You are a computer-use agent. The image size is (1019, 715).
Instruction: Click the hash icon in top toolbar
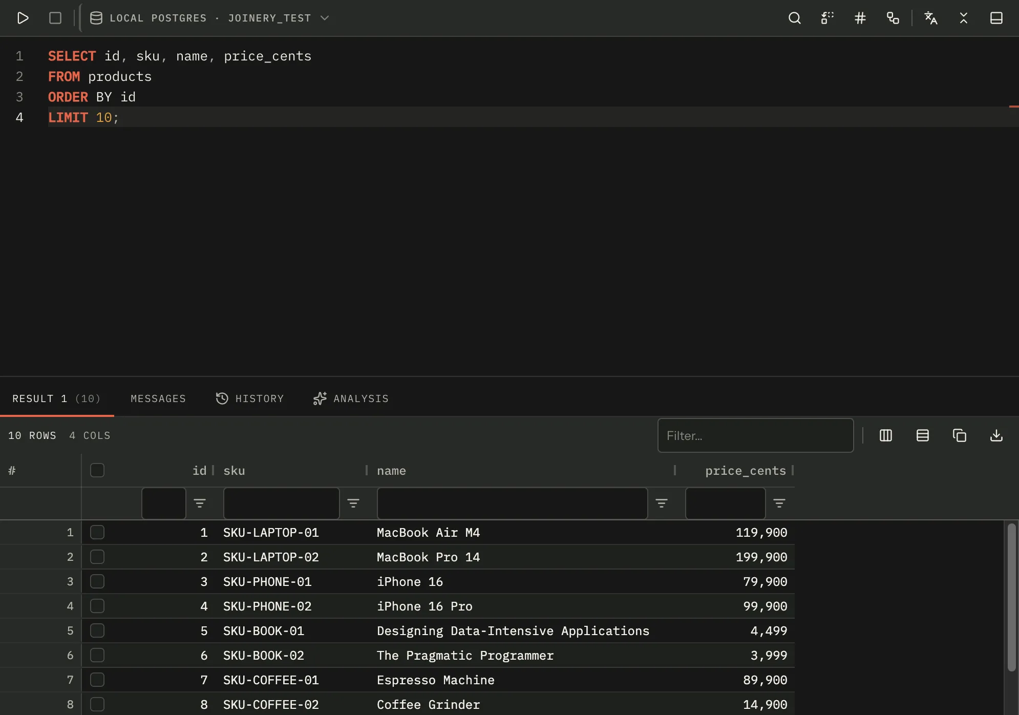[860, 18]
